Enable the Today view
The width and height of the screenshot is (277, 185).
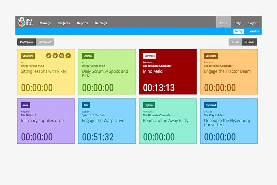(239, 31)
